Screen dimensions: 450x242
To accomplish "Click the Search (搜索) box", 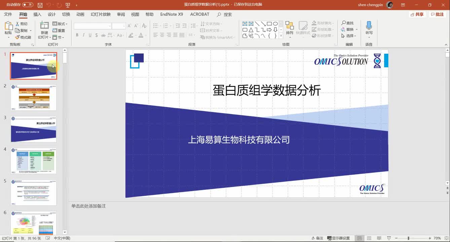I will 225,14.
